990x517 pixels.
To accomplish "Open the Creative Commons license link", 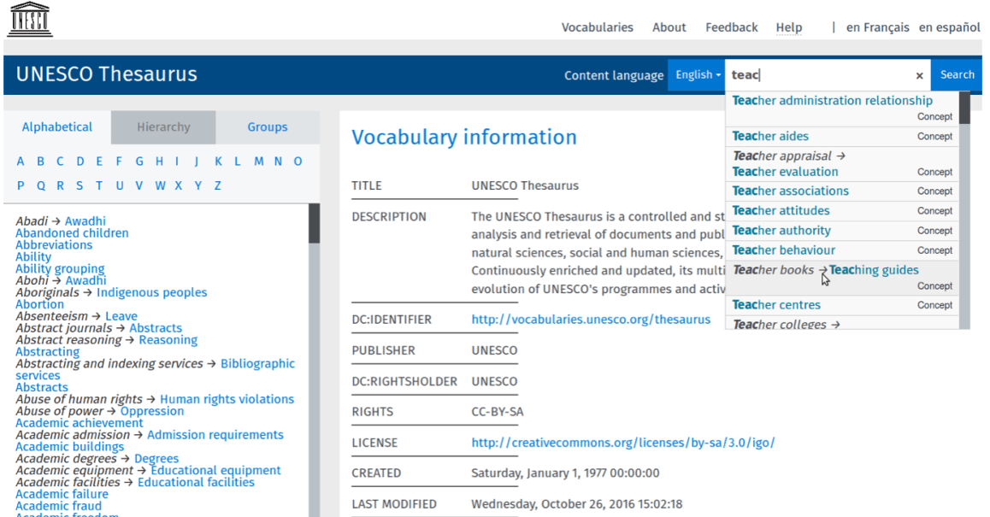I will click(x=622, y=443).
